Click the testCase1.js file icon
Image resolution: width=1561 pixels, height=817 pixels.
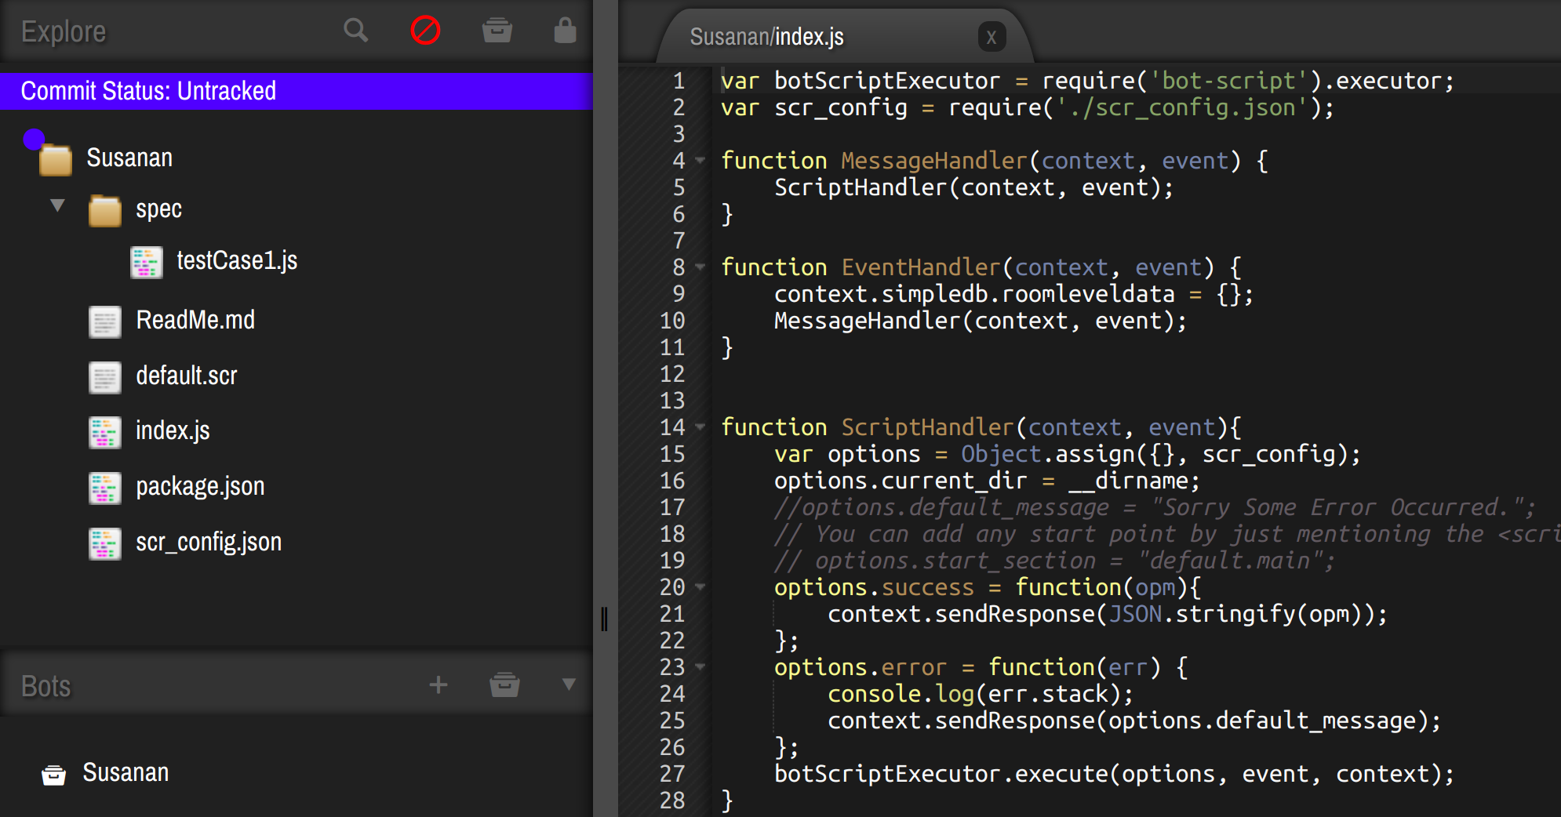[147, 263]
